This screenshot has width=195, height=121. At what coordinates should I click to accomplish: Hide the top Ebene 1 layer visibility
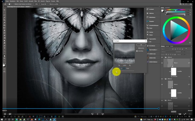point(162,63)
